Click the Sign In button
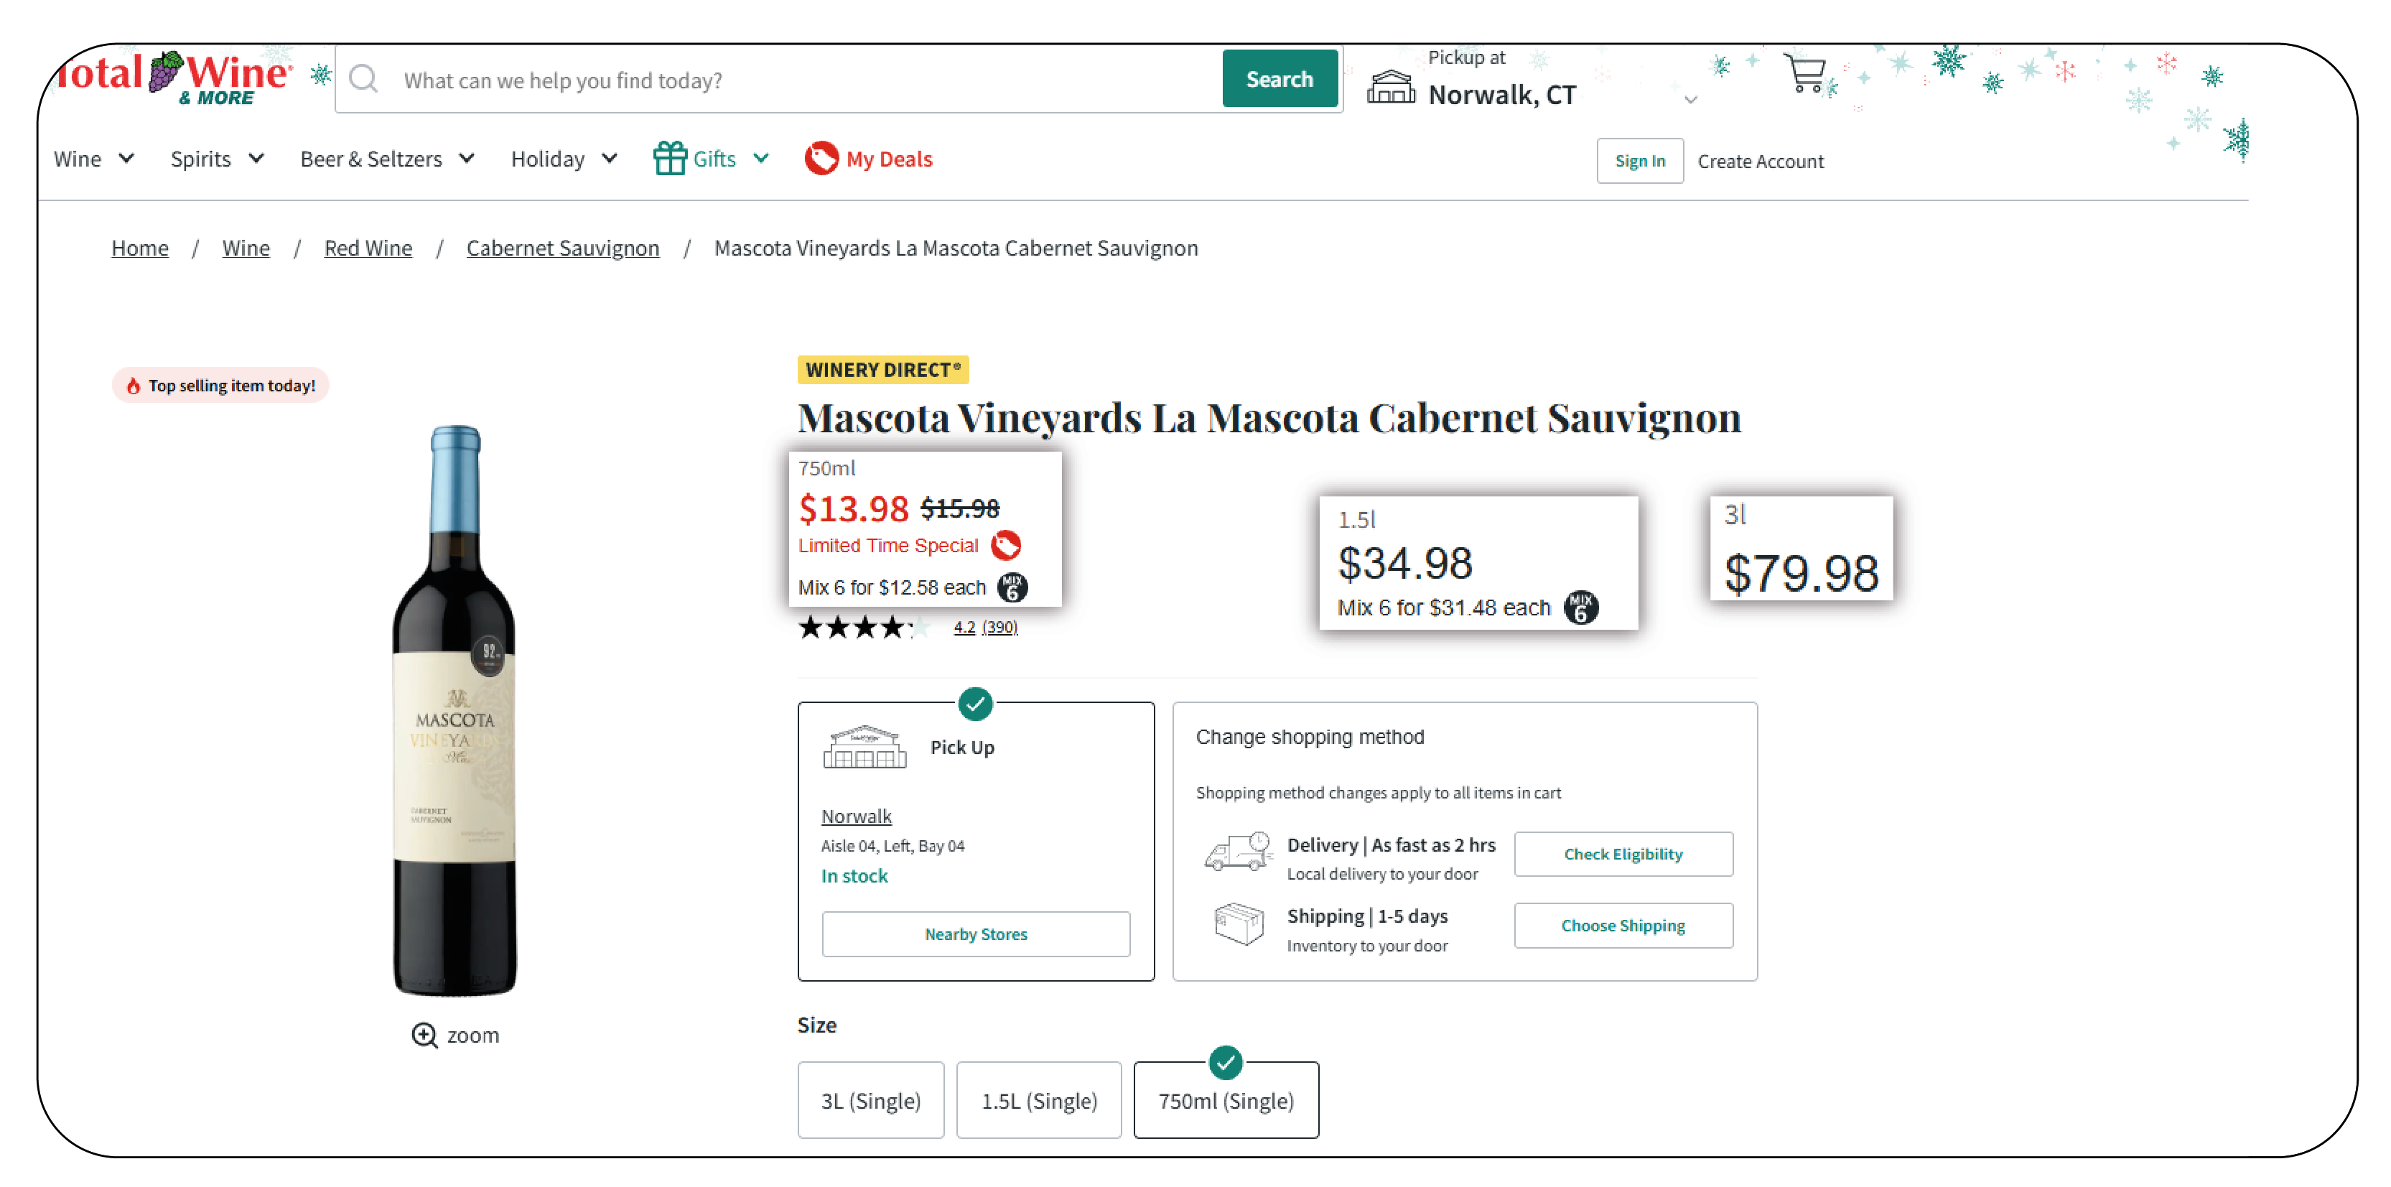The image size is (2391, 1187). pos(1639,162)
